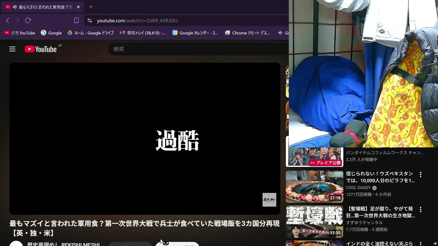Go back with the browser back arrow
Viewport: 438px width, 246px height.
(x=8, y=20)
